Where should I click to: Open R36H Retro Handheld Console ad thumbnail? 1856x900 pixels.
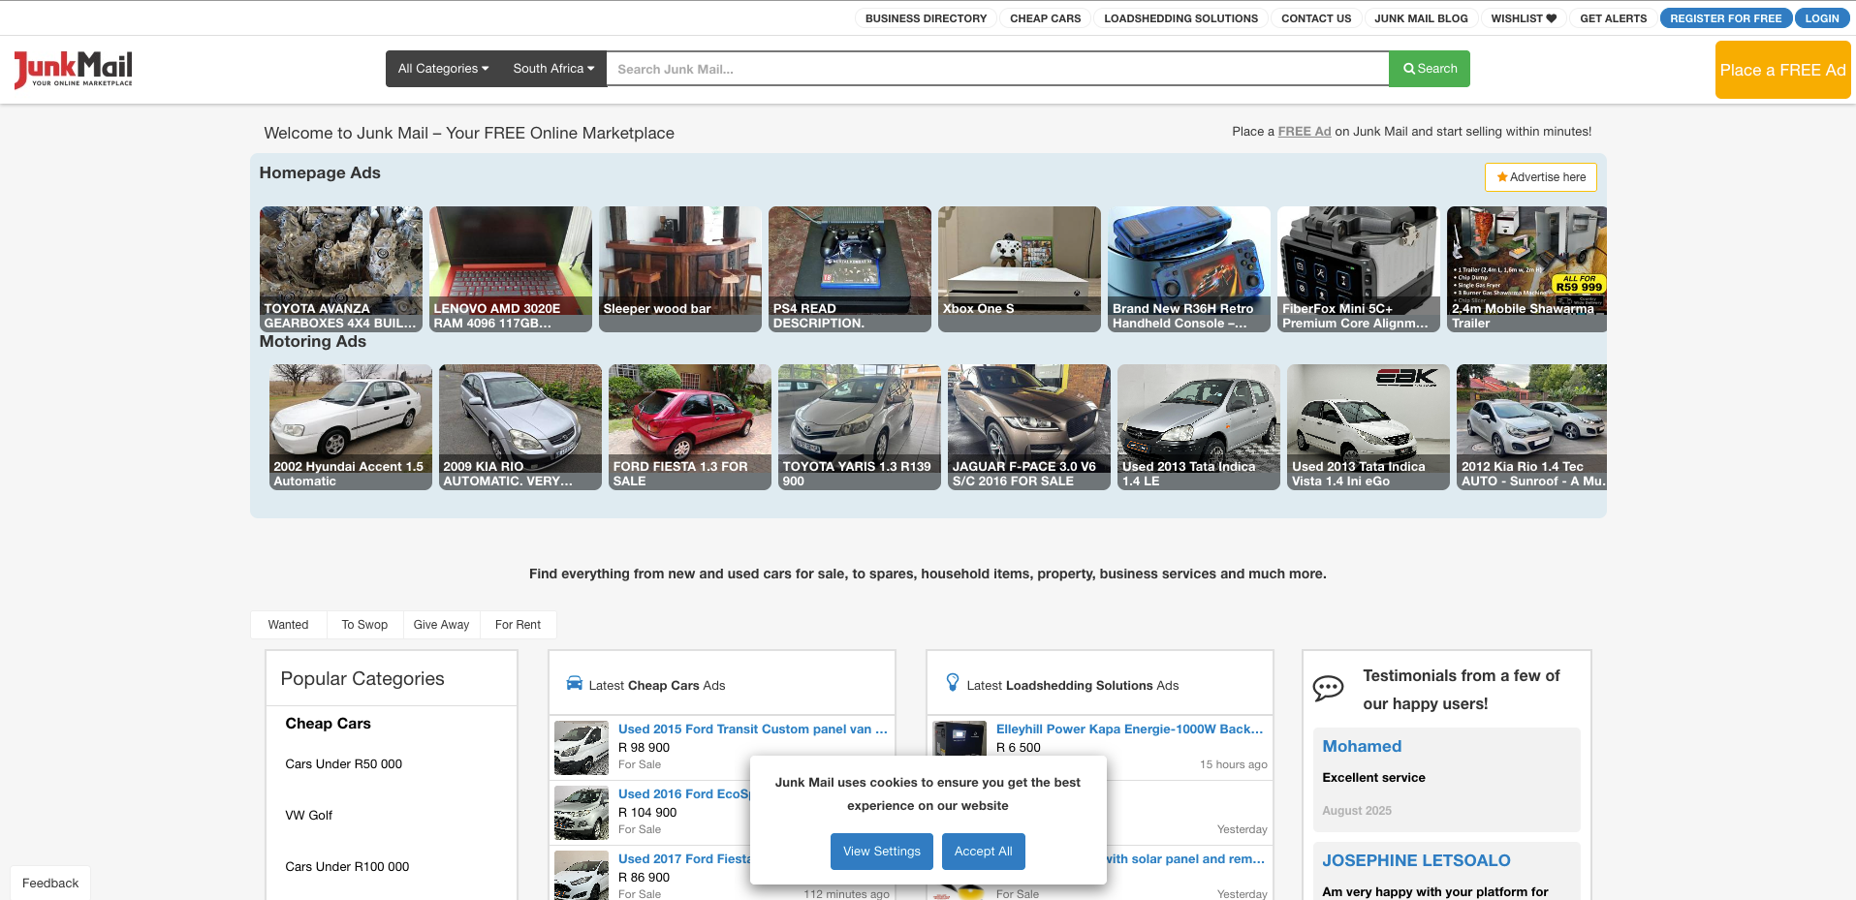[x=1189, y=269]
